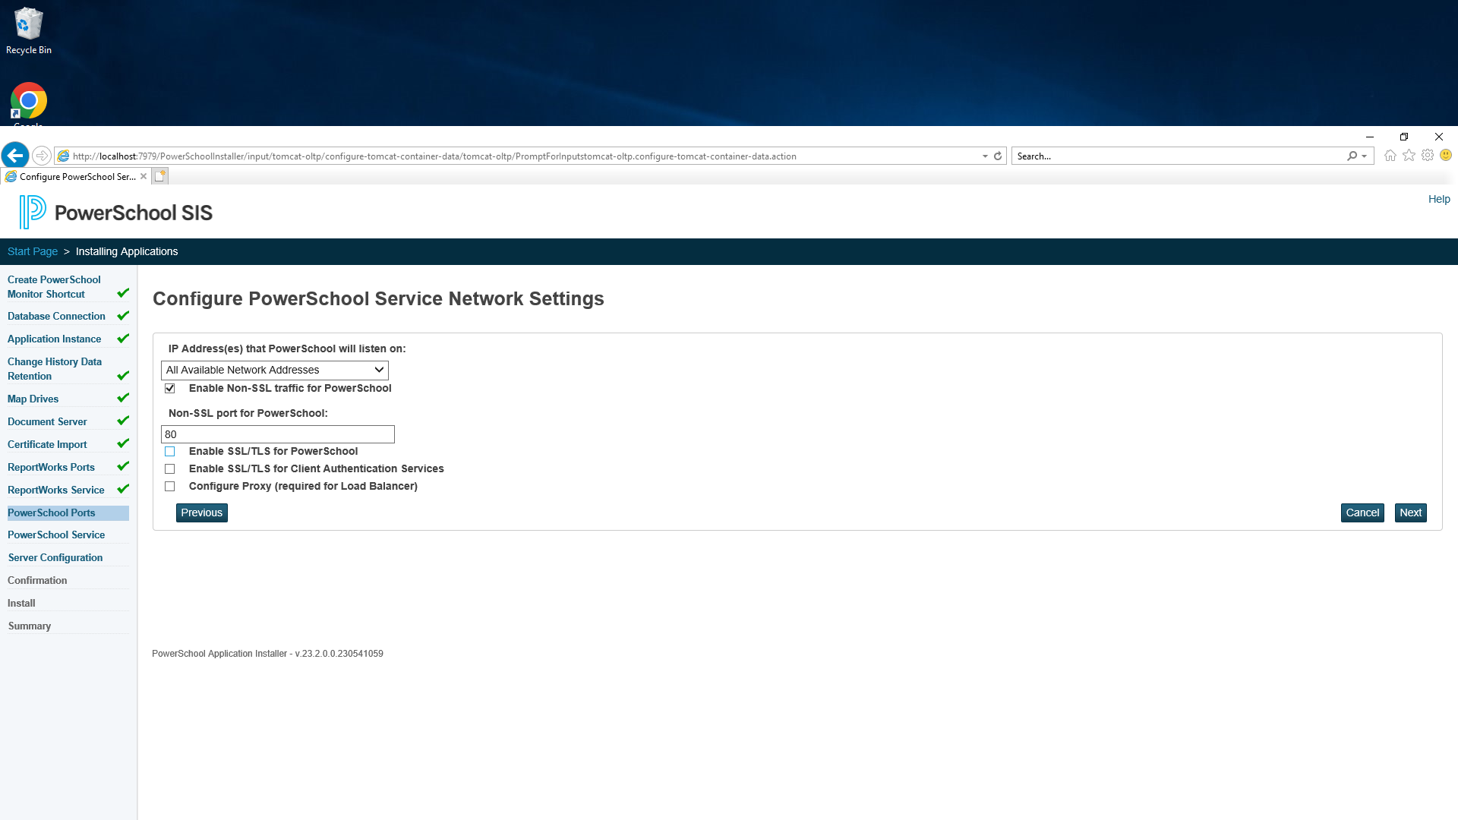Click the green check next to Application Instance
The height and width of the screenshot is (820, 1458).
[123, 339]
